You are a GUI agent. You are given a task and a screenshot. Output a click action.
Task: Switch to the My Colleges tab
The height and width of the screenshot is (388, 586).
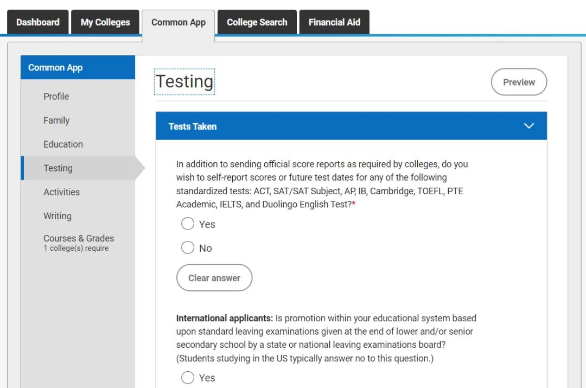[105, 22]
